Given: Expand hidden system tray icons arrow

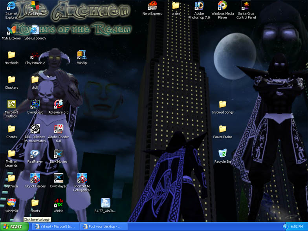Looking at the screenshot, I should [285, 227].
